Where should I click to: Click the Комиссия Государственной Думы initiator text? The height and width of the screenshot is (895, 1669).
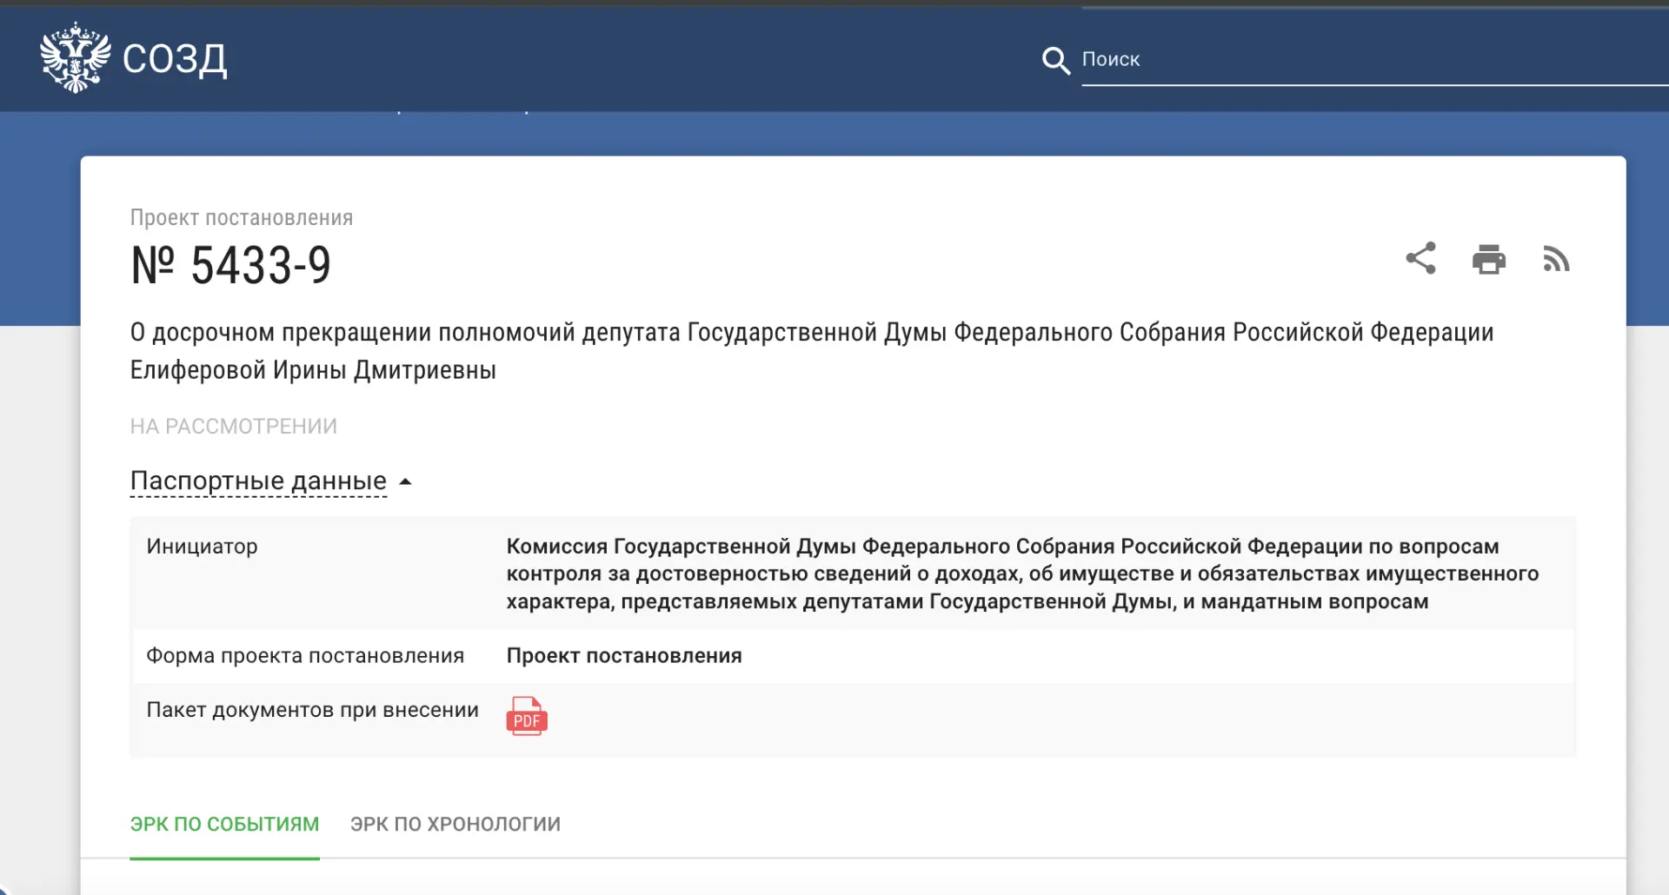point(1023,573)
